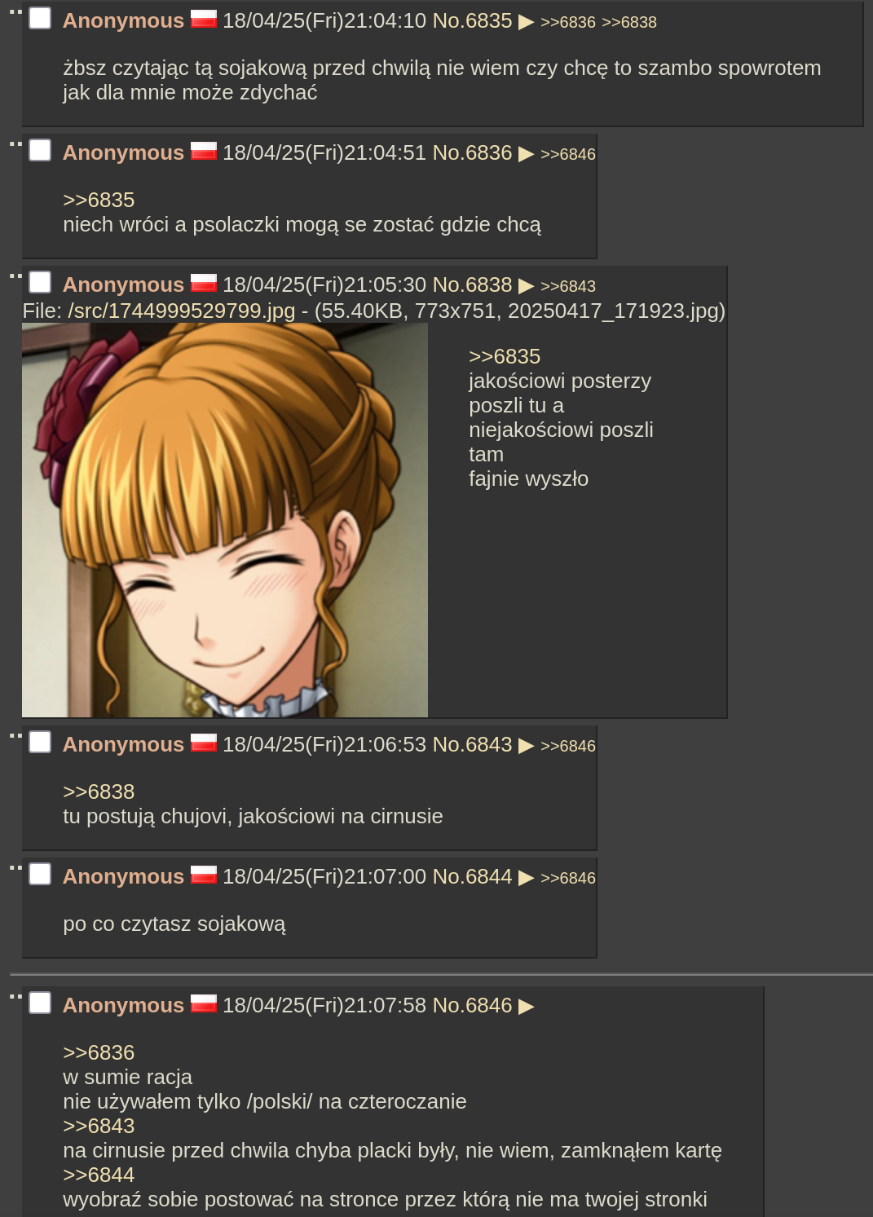The width and height of the screenshot is (873, 1217).
Task: Expand the anime girl image thumbnail
Action: 225,520
